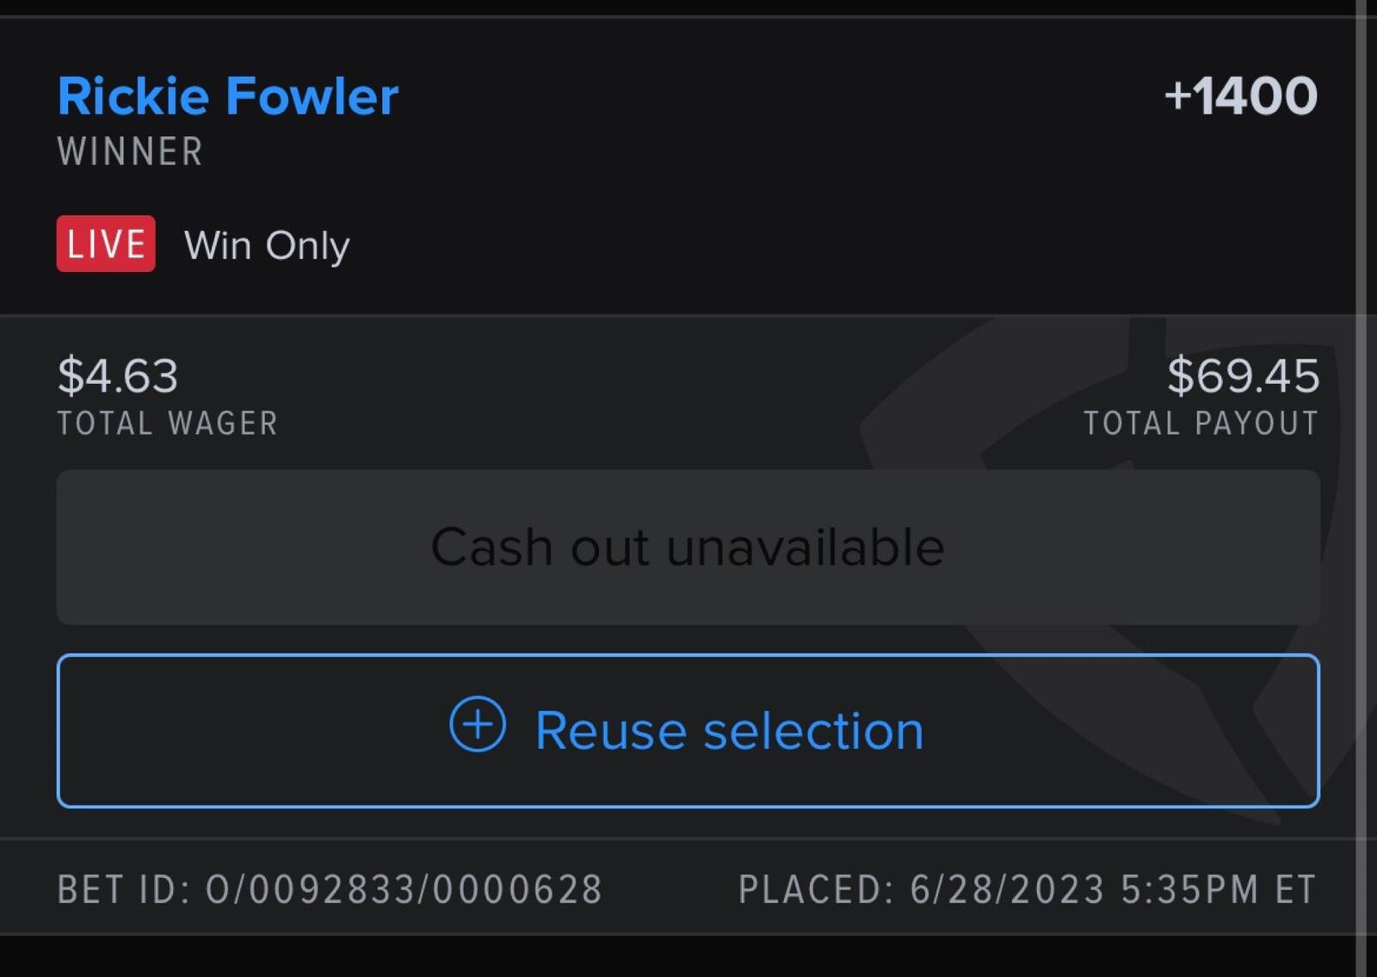The height and width of the screenshot is (977, 1377).
Task: Click the placed date and time text
Action: (x=1113, y=889)
